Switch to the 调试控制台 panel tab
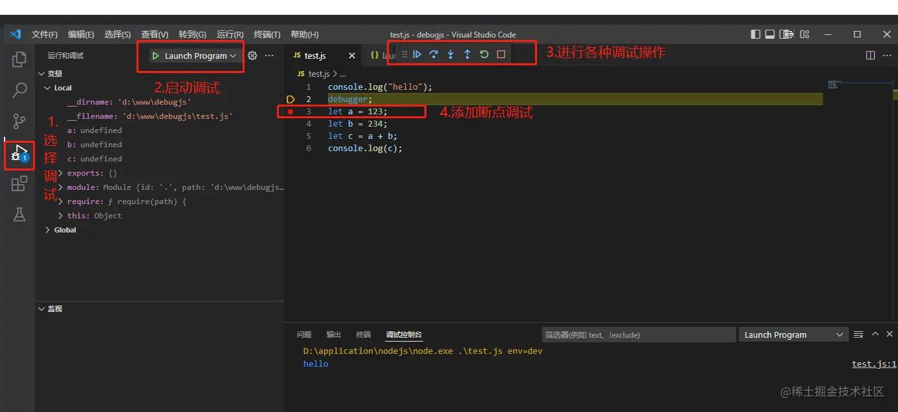Viewport: 898px width, 412px height. (404, 335)
